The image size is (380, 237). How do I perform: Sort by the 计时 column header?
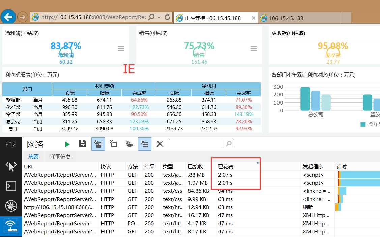pyautogui.click(x=357, y=167)
